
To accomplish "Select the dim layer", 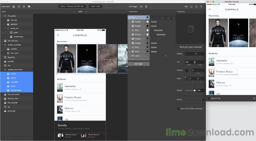I will point(16,66).
